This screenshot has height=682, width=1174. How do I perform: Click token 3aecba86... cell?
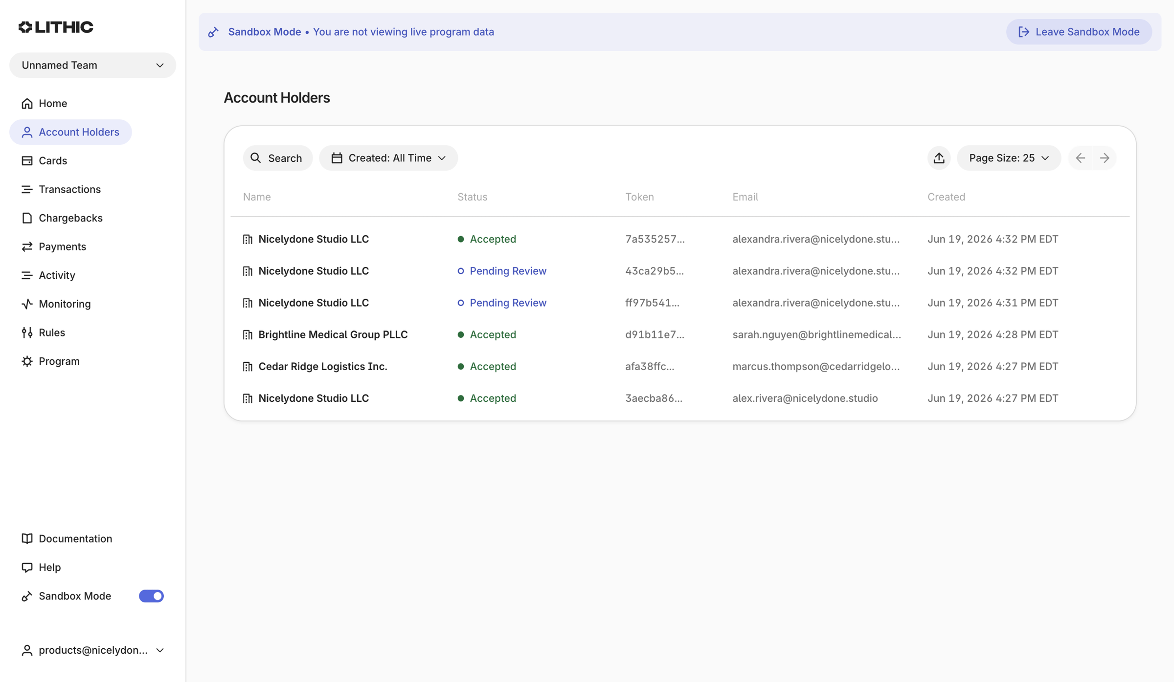[654, 398]
